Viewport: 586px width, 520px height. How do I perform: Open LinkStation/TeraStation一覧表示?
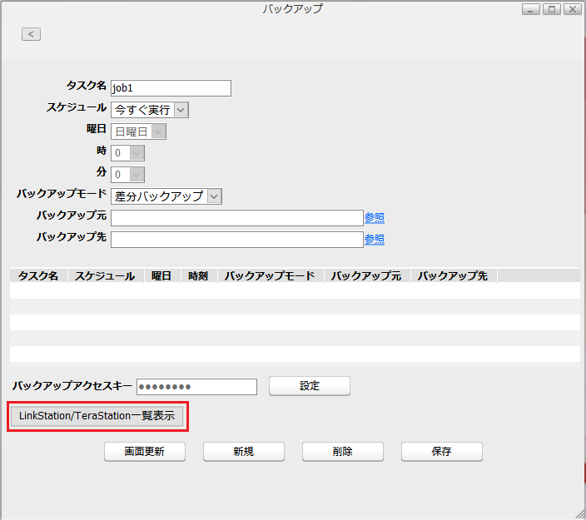[97, 416]
